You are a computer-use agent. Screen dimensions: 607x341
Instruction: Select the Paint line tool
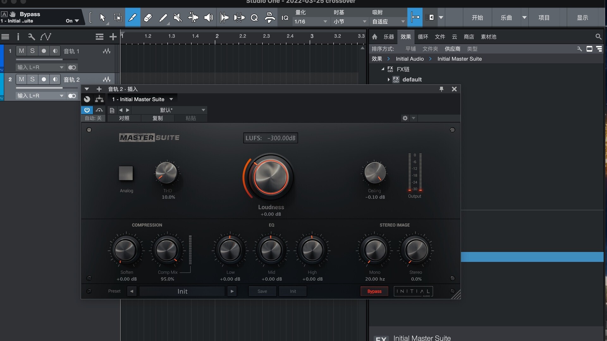coord(163,18)
